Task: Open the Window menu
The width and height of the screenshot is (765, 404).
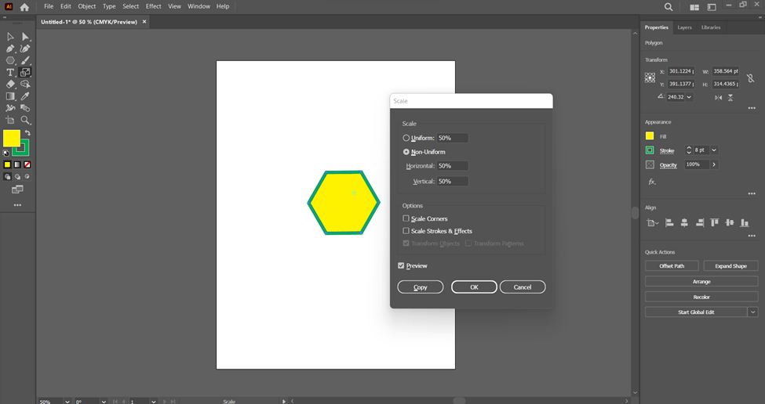Action: click(x=199, y=6)
